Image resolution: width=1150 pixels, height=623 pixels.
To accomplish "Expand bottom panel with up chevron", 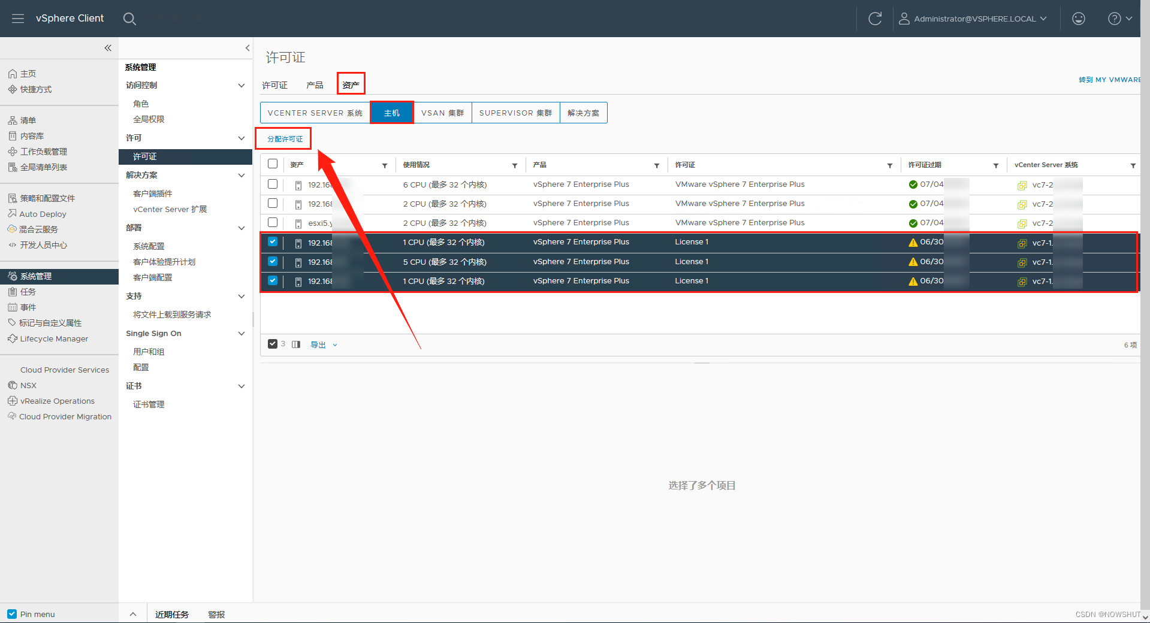I will point(133,614).
